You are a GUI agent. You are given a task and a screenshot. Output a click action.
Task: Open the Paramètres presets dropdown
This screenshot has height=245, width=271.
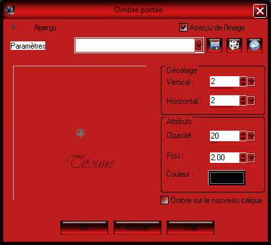[199, 45]
